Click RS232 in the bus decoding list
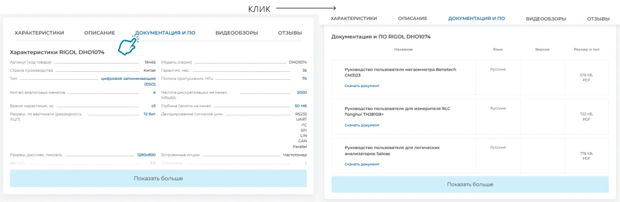The height and width of the screenshot is (202, 620). pyautogui.click(x=301, y=114)
